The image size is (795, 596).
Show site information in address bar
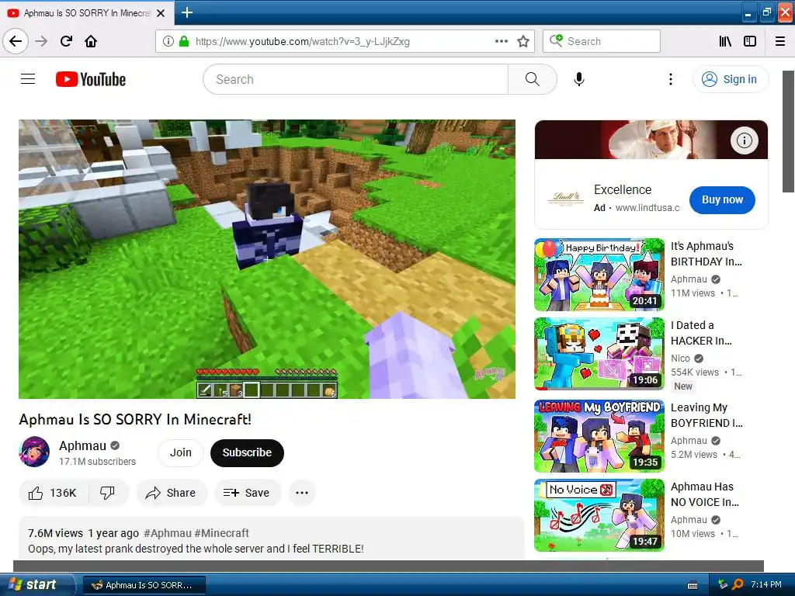(168, 42)
